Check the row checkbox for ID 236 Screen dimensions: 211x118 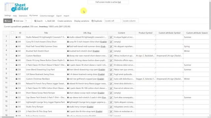[x=13, y=79]
